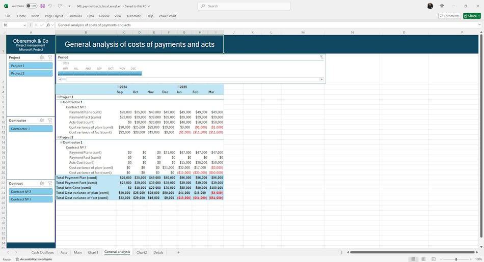This screenshot has height=262, width=484.
Task: Click OCT segment on Period timeline bar
Action: point(113,73)
